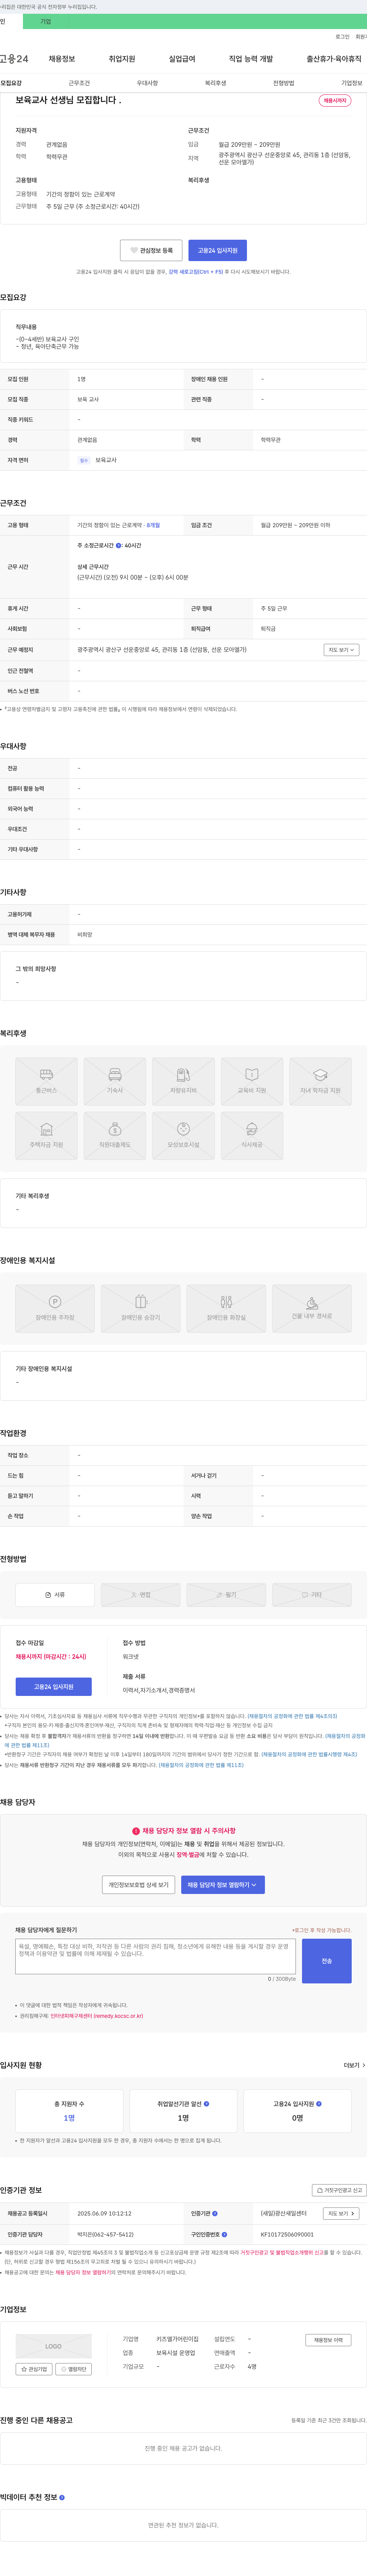Viewport: 367px width, 2576px height.
Task: Click info icon next to 취업알선기관 알선
Action: 206,2103
